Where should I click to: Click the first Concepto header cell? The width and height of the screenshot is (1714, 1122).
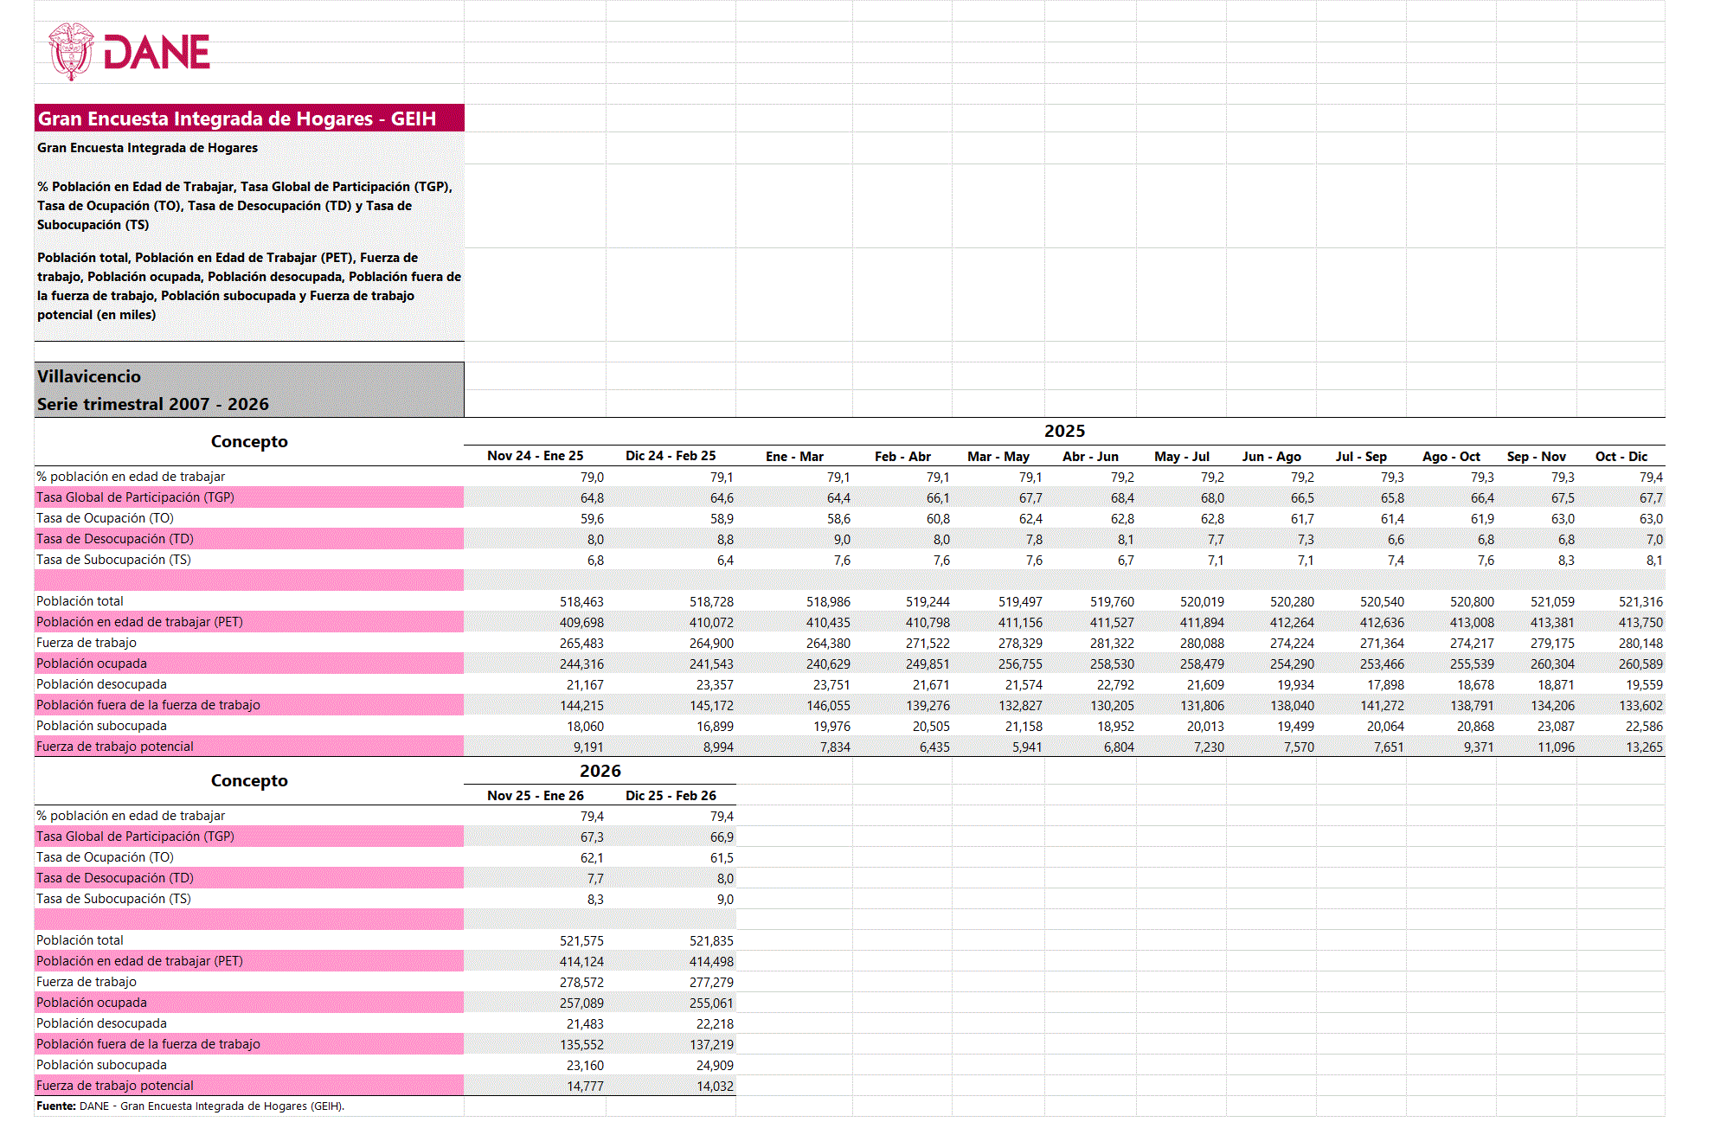[x=249, y=441]
